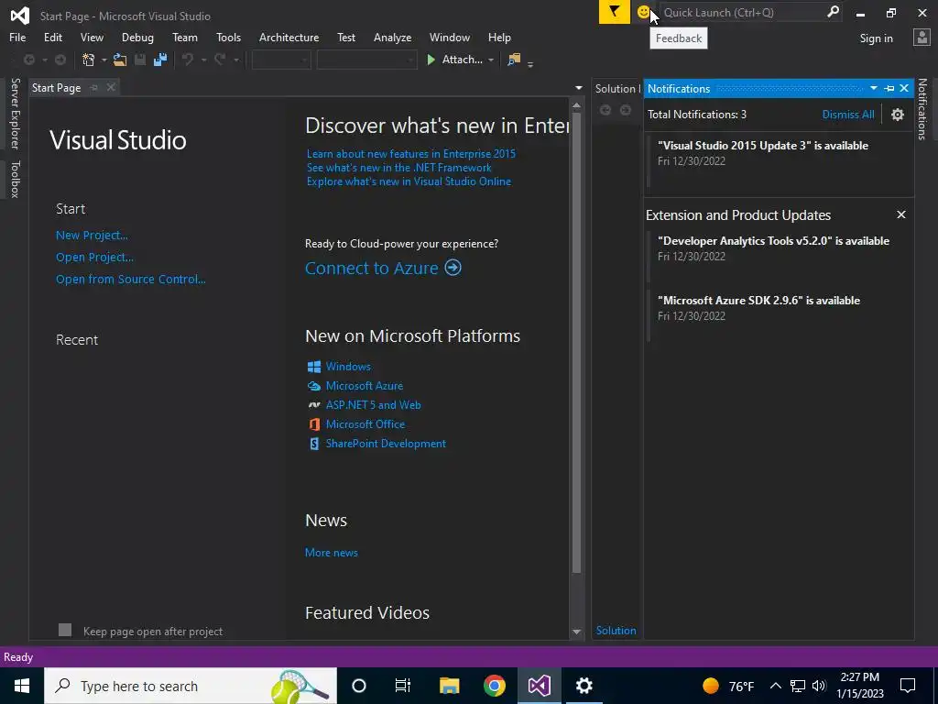Toggle auto hide pin on Notifications panel
This screenshot has height=704, width=938.
click(889, 88)
